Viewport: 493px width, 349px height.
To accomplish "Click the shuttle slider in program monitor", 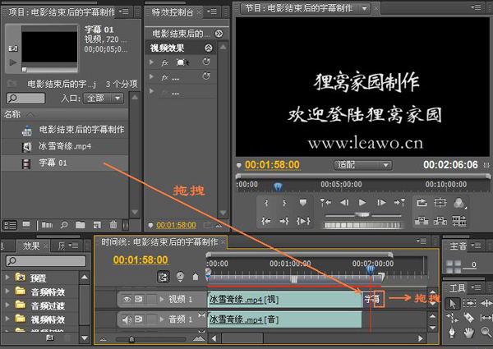I will (363, 215).
